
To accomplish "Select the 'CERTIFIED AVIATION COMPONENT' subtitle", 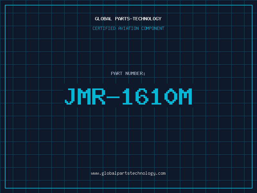I will (128, 28).
